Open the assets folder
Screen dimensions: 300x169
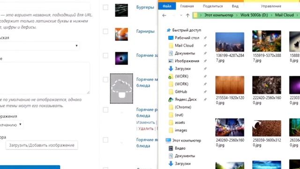click(x=177, y=123)
